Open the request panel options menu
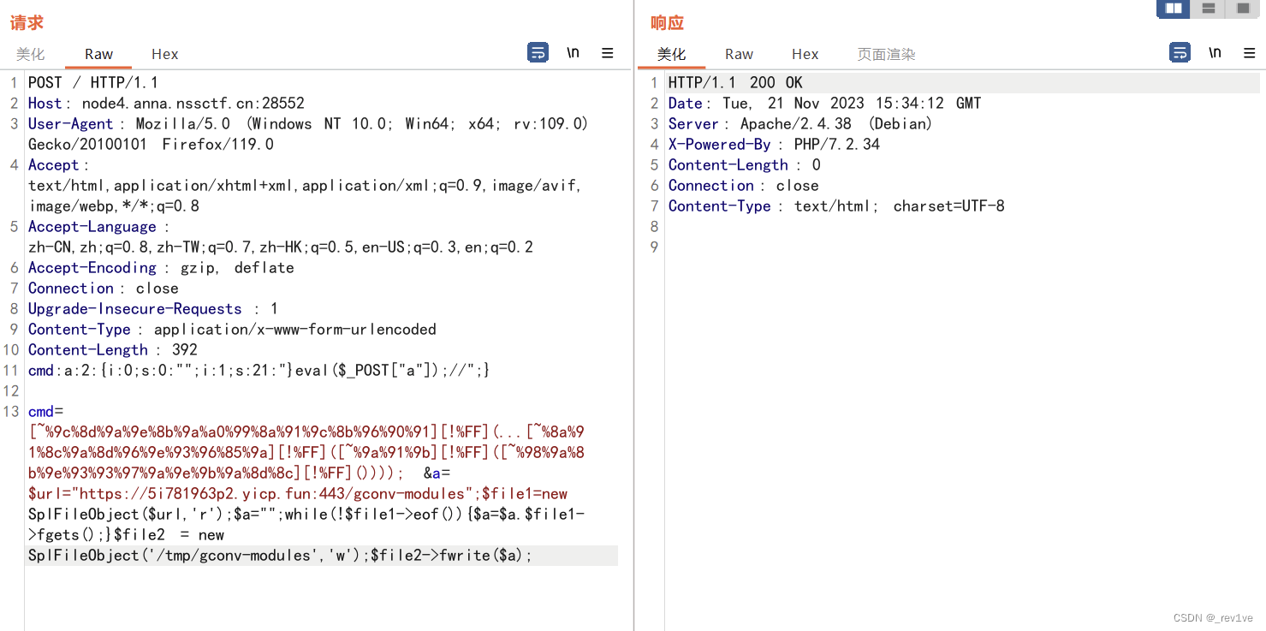The image size is (1266, 631). (x=608, y=53)
